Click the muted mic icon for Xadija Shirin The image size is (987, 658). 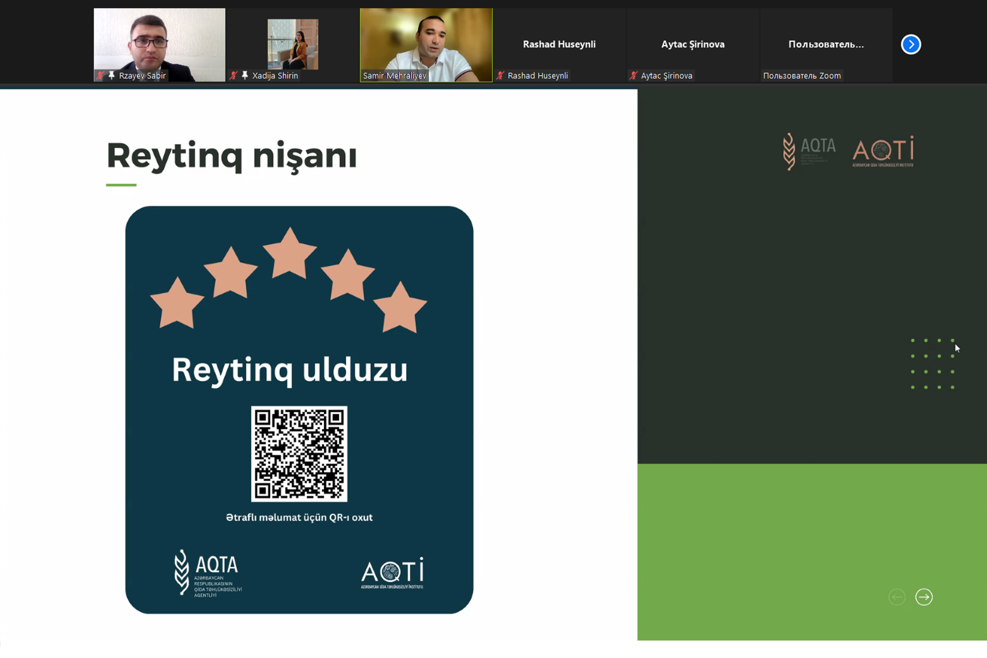tap(233, 76)
